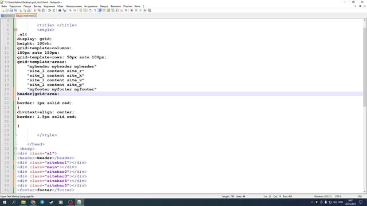Click the 'Windows (CR LF)' status bar entry
This screenshot has height=206, width=367.
click(x=322, y=196)
